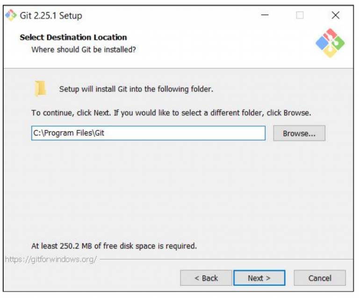Click the "To continue, click Next" instruction text
Image resolution: width=359 pixels, height=298 pixels.
[x=171, y=113]
